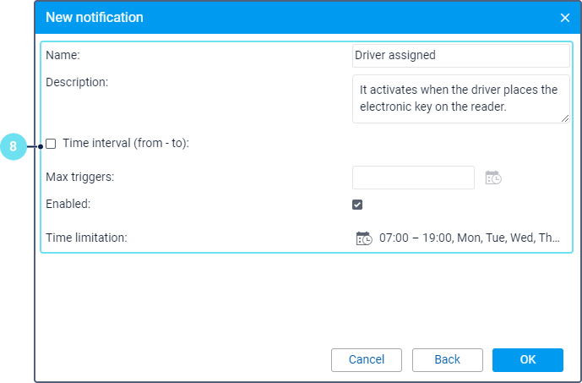Confirm the notification with OK

click(x=528, y=360)
